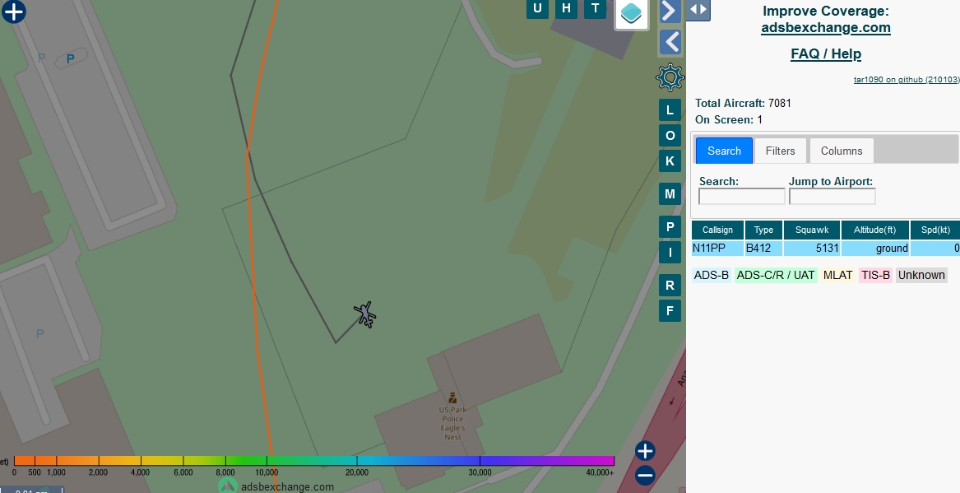Sort by Callsign column header
Viewport: 960px width, 493px height.
click(x=717, y=230)
